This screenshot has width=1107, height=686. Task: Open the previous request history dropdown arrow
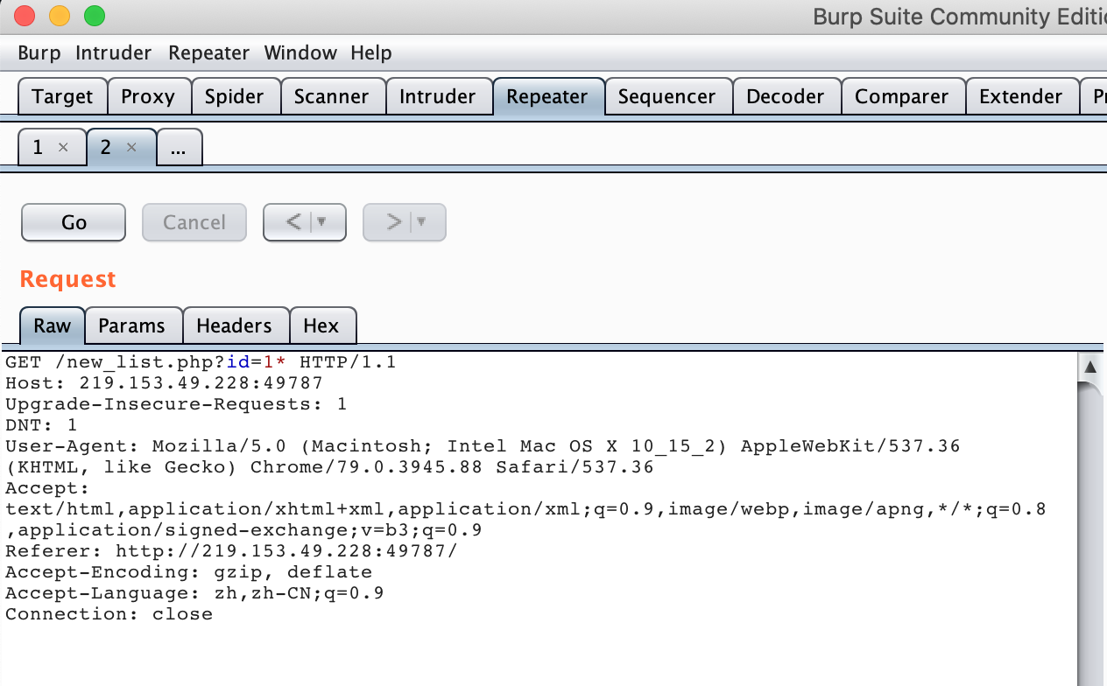(322, 222)
